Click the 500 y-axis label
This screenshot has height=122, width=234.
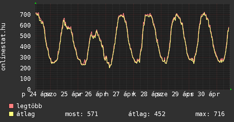pyautogui.click(x=25, y=36)
